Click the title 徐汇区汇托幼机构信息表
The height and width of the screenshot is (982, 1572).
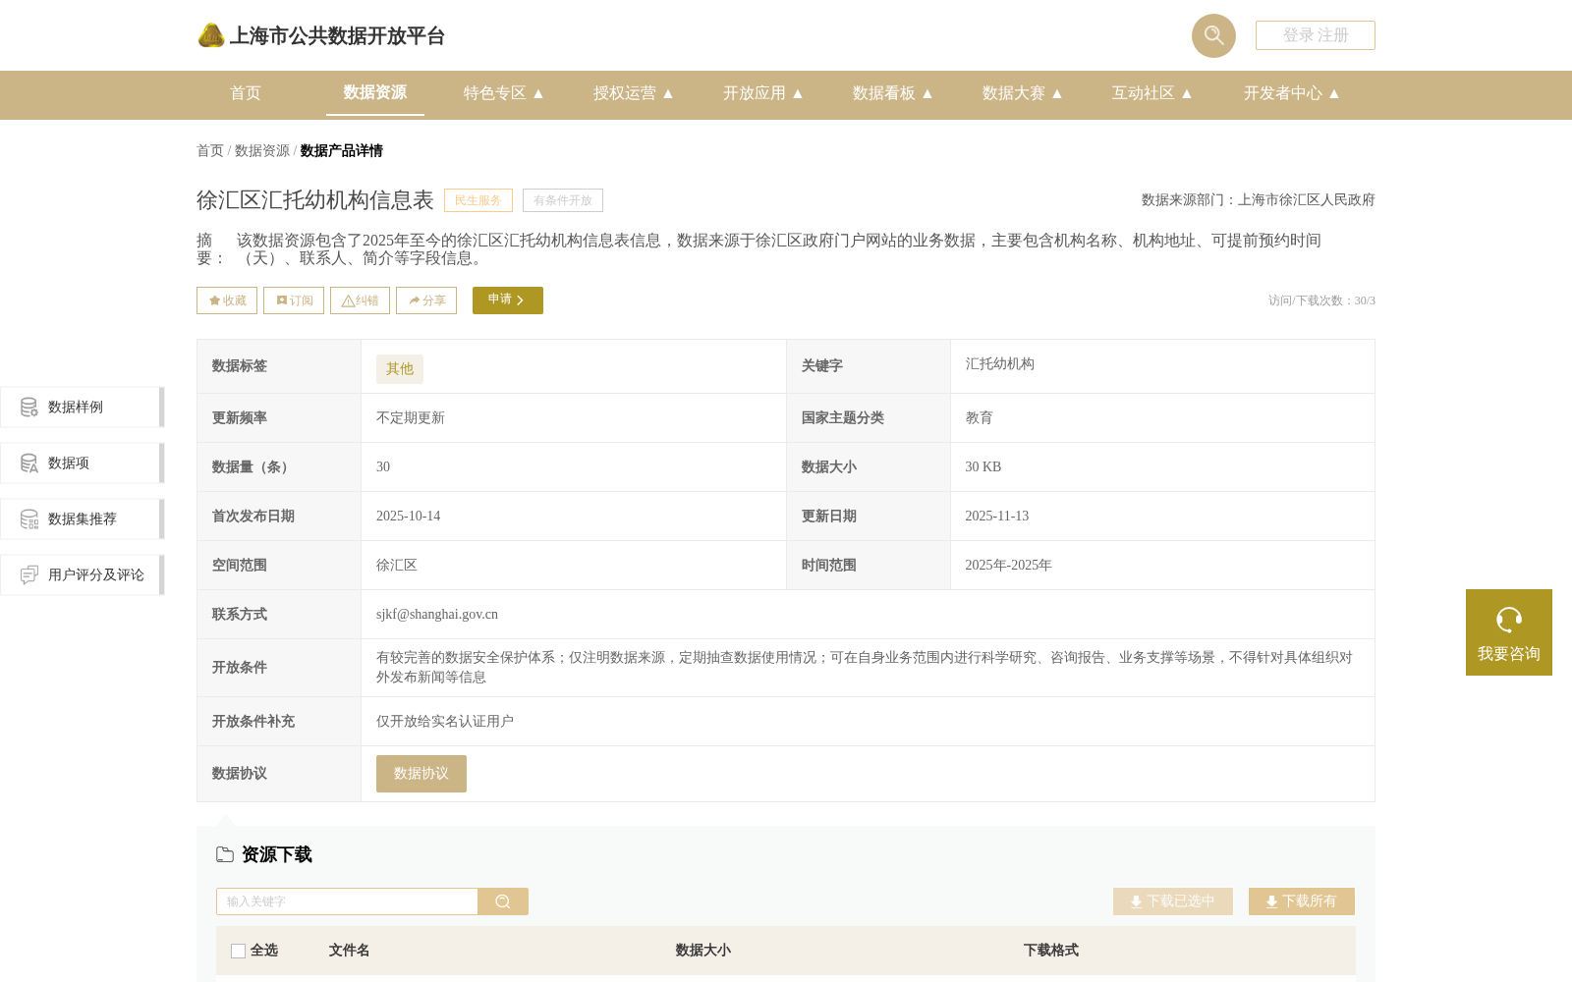pyautogui.click(x=315, y=200)
